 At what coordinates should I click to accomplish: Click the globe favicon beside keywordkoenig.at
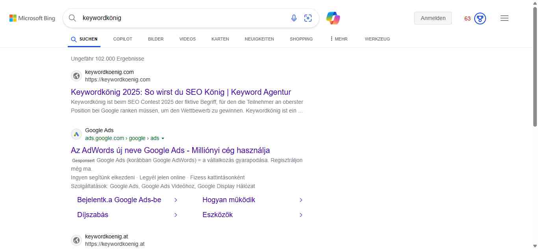pos(76,240)
